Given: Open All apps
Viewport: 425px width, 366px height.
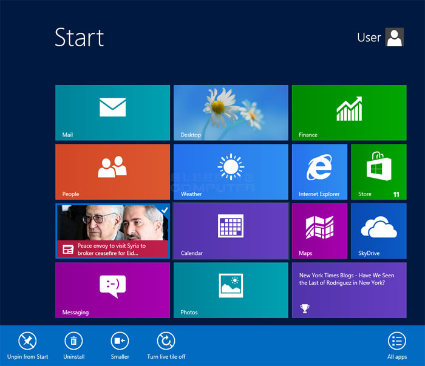Looking at the screenshot, I should 397,346.
